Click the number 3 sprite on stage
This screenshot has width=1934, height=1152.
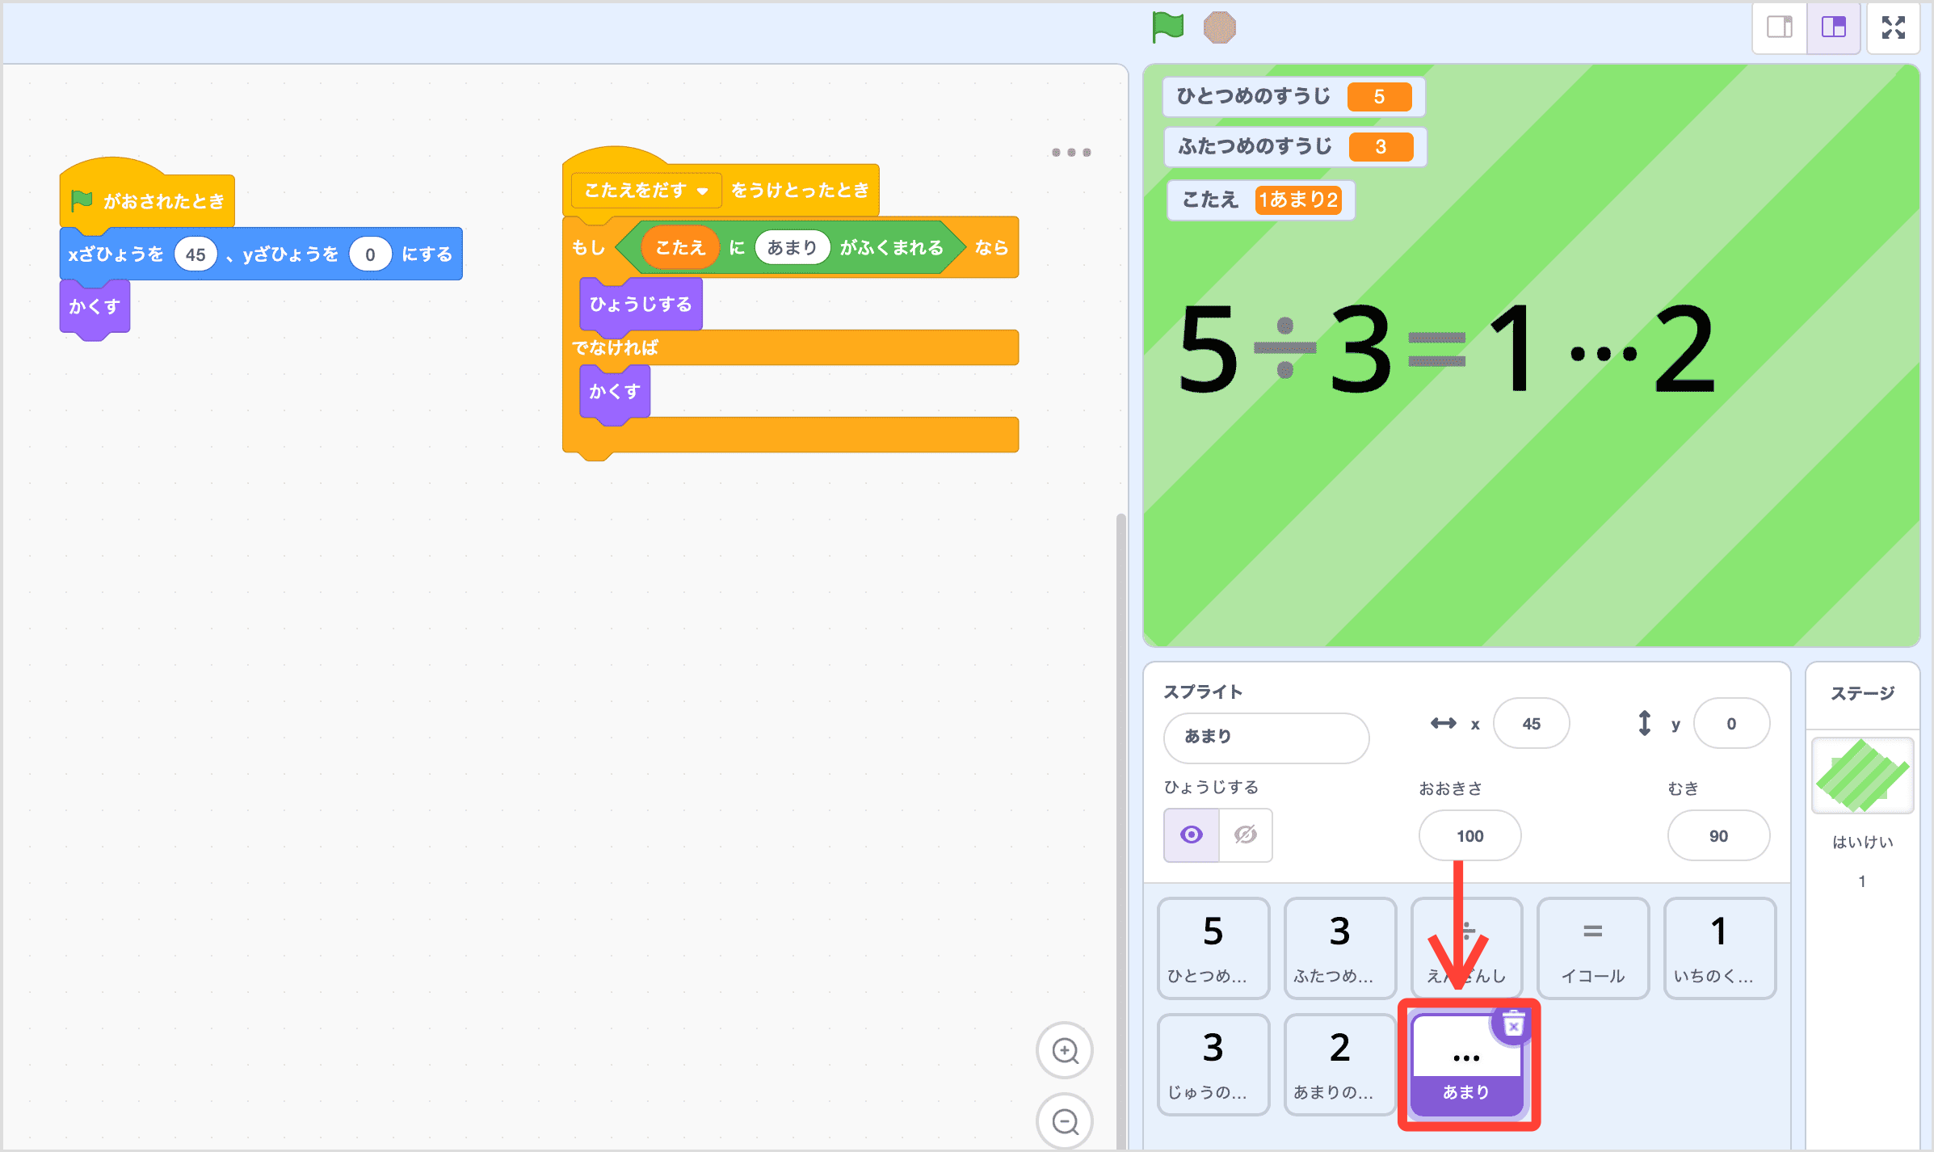coord(1361,349)
